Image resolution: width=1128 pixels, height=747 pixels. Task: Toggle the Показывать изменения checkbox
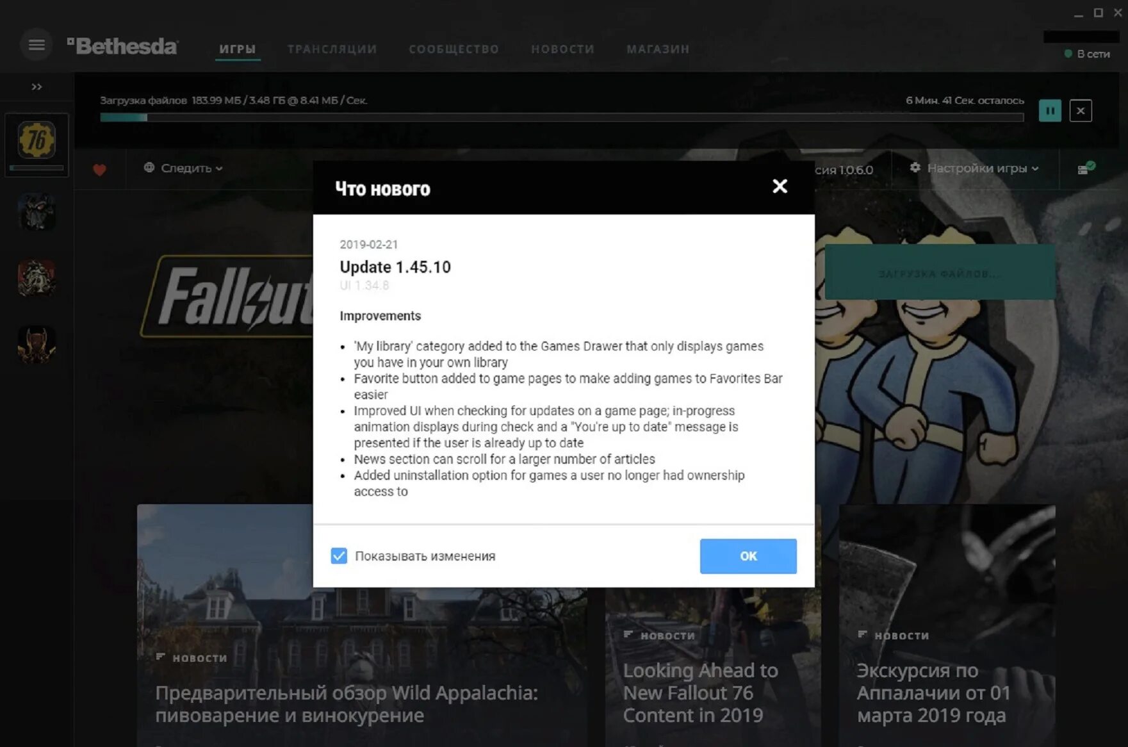(x=339, y=556)
